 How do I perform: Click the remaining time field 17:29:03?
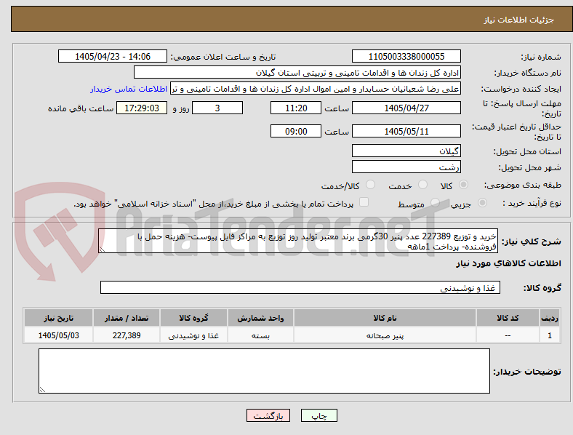[x=142, y=108]
